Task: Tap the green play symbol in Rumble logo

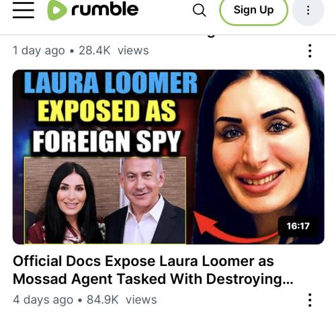Action: click(57, 10)
